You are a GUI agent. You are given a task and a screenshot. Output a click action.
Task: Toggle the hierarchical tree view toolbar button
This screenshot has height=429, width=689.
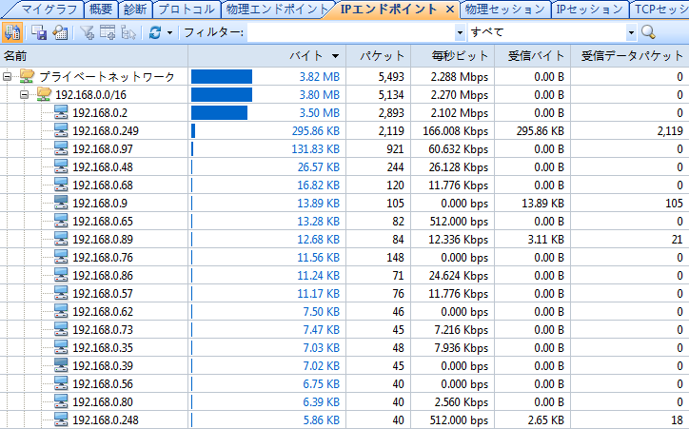pyautogui.click(x=12, y=32)
